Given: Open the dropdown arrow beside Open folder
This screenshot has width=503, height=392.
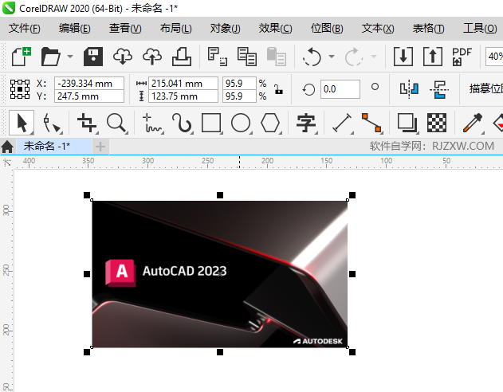Looking at the screenshot, I should point(70,57).
